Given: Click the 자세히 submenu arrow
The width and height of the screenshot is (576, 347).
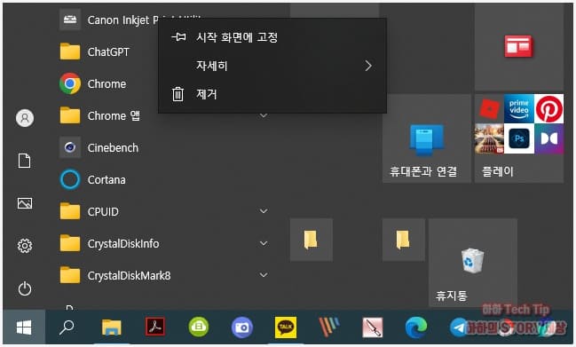Looking at the screenshot, I should pyautogui.click(x=368, y=66).
